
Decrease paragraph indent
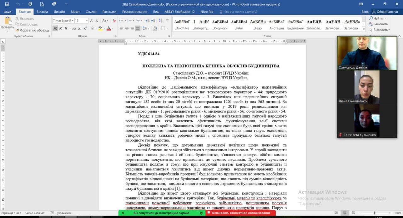[147, 20]
